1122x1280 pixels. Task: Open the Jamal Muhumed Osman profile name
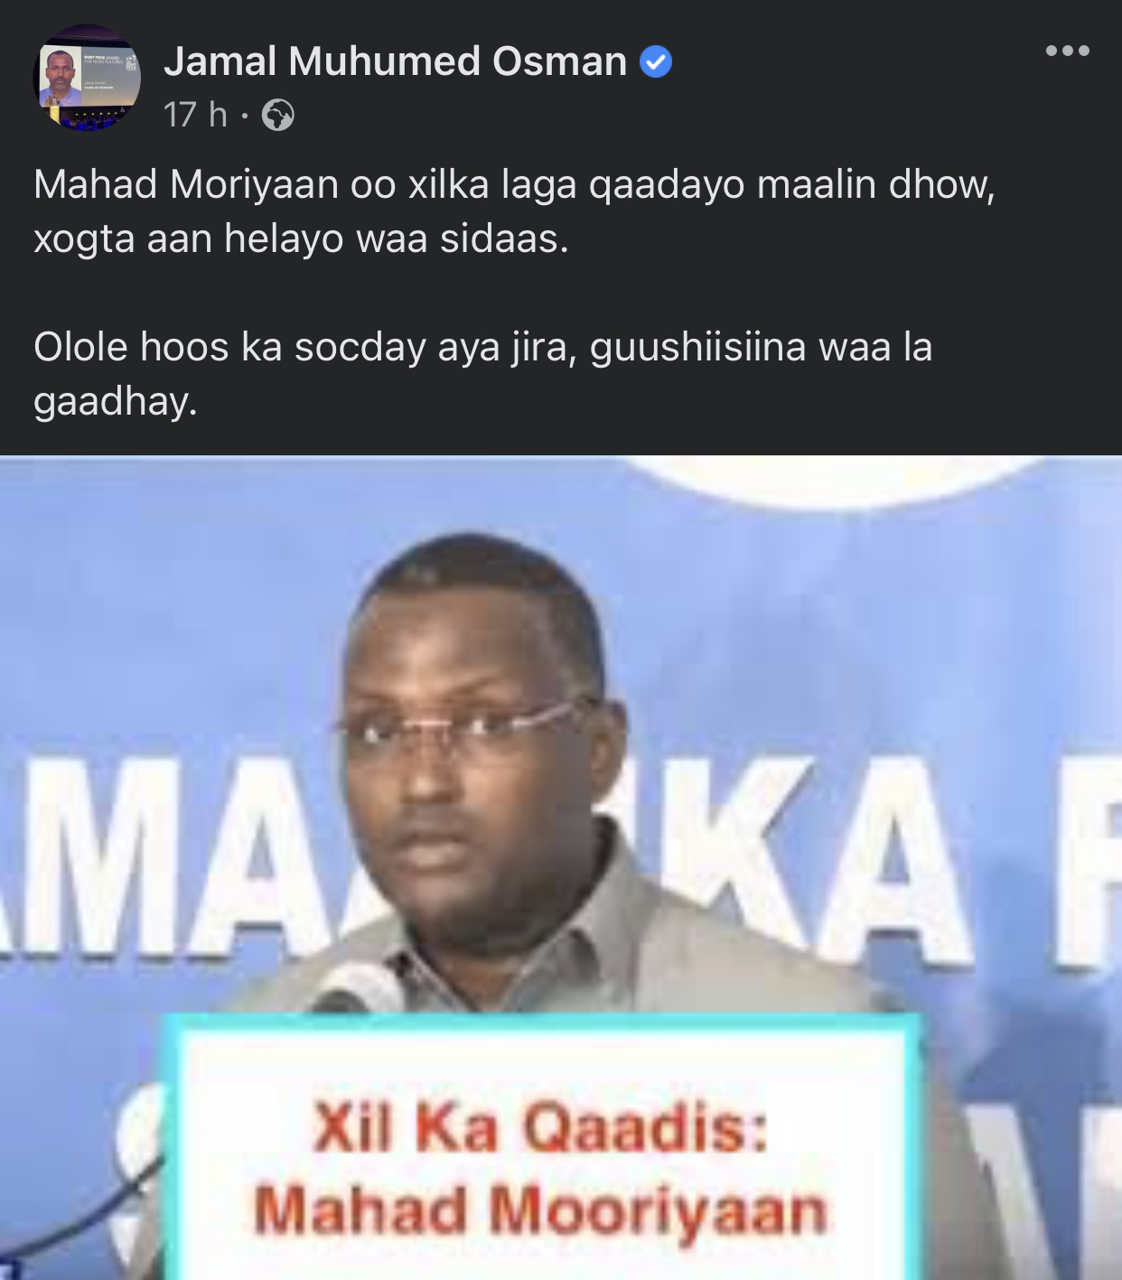pyautogui.click(x=395, y=61)
